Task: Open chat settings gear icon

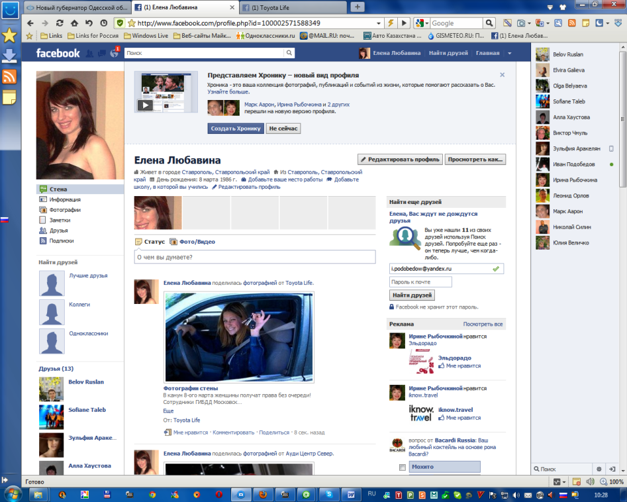Action: click(x=599, y=469)
